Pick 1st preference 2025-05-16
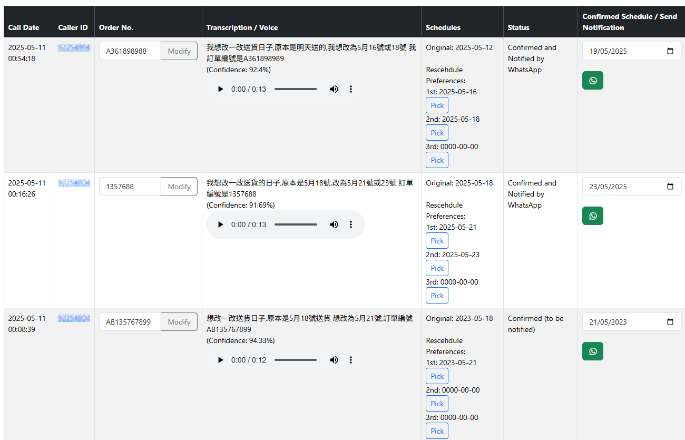Screen dimensions: 685x440 [x=437, y=105]
